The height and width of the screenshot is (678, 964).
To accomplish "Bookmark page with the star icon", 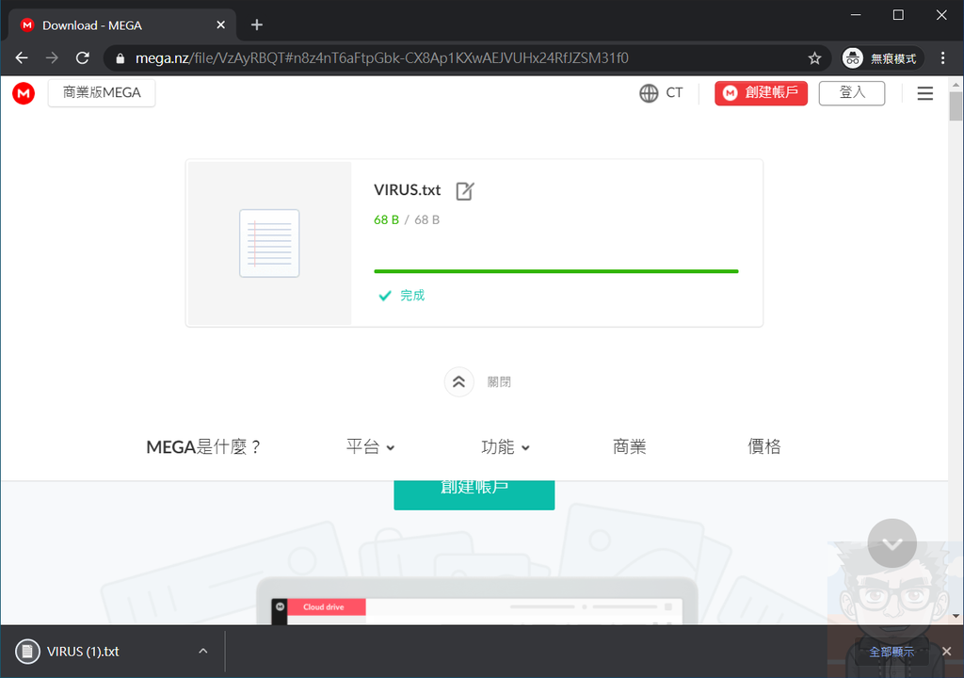I will (x=814, y=58).
